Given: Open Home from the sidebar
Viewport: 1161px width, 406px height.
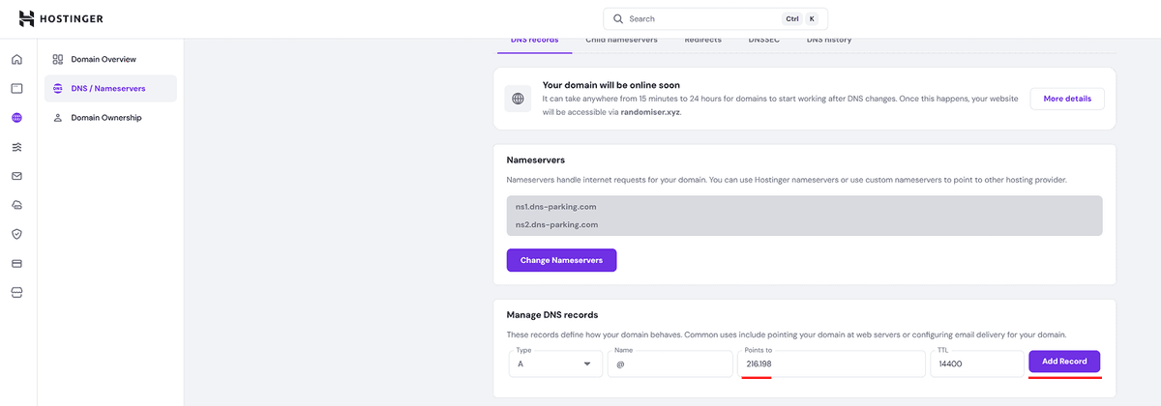Looking at the screenshot, I should [x=16, y=60].
